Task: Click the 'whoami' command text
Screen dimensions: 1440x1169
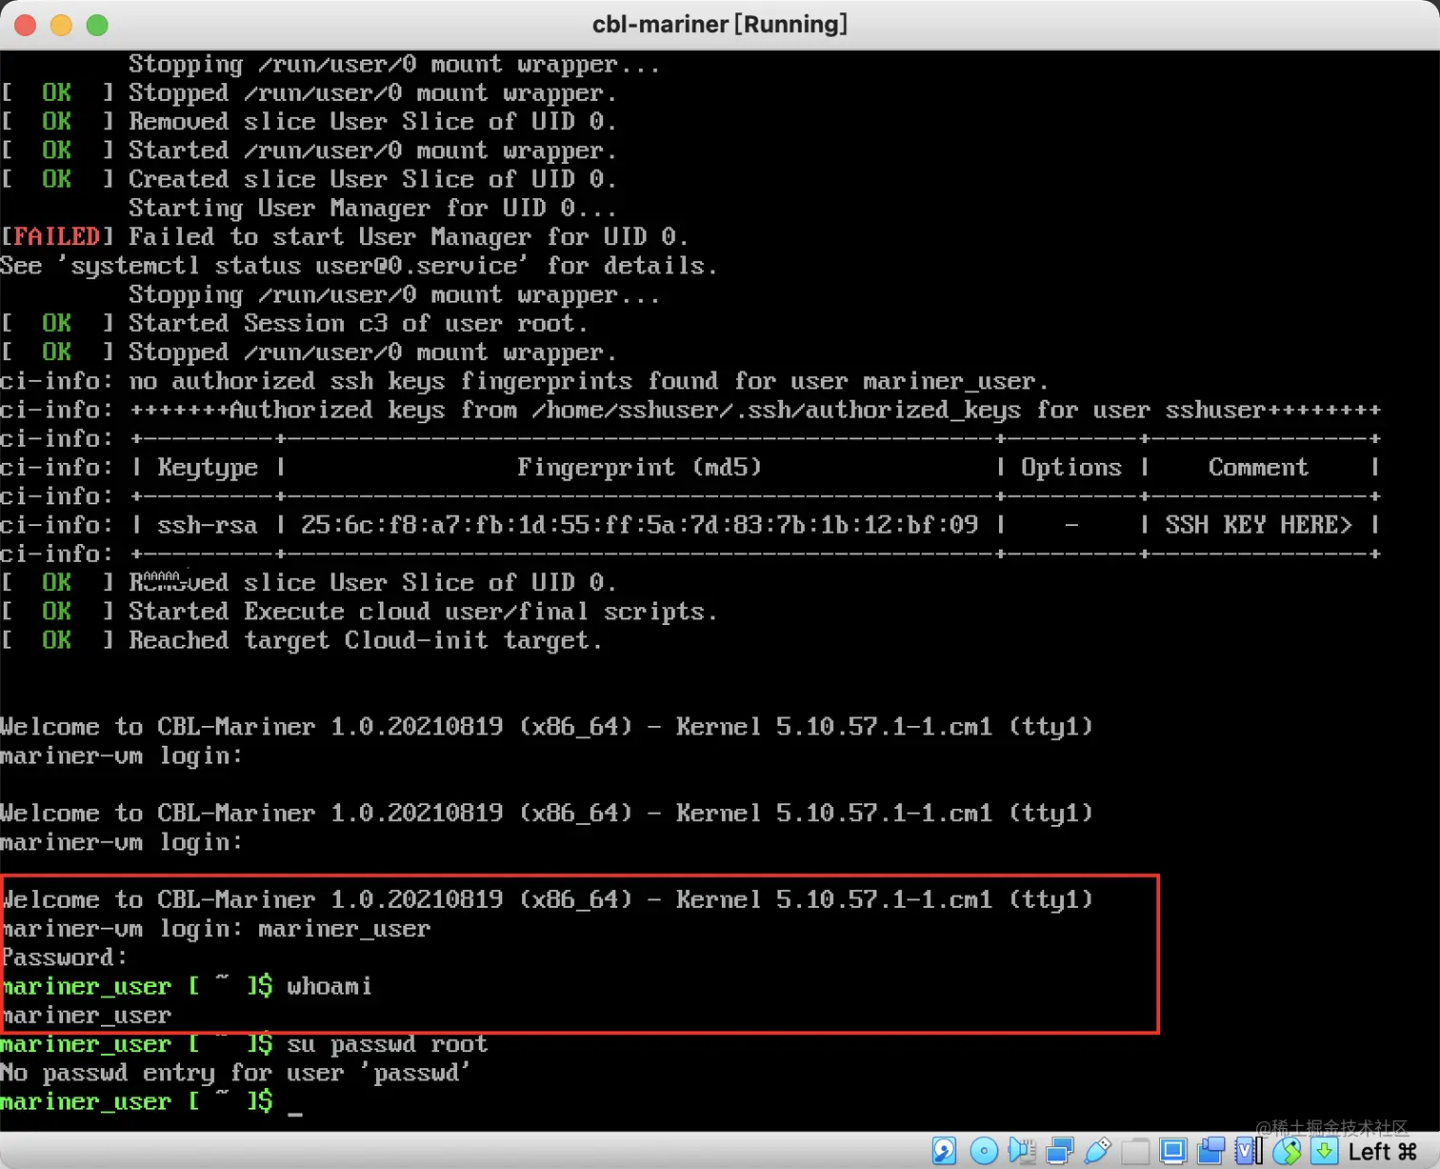Action: (x=330, y=986)
